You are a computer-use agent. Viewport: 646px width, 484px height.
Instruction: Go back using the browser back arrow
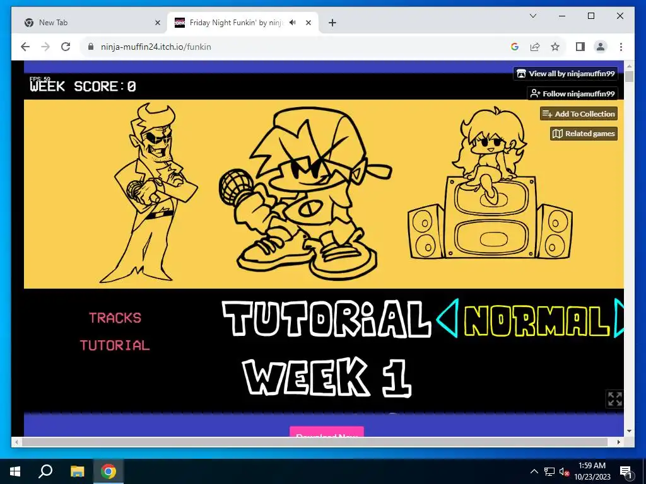point(25,47)
